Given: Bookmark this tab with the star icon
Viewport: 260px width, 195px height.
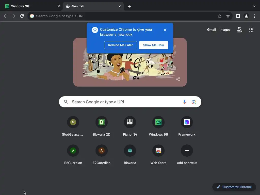Looking at the screenshot, I should pos(228,16).
